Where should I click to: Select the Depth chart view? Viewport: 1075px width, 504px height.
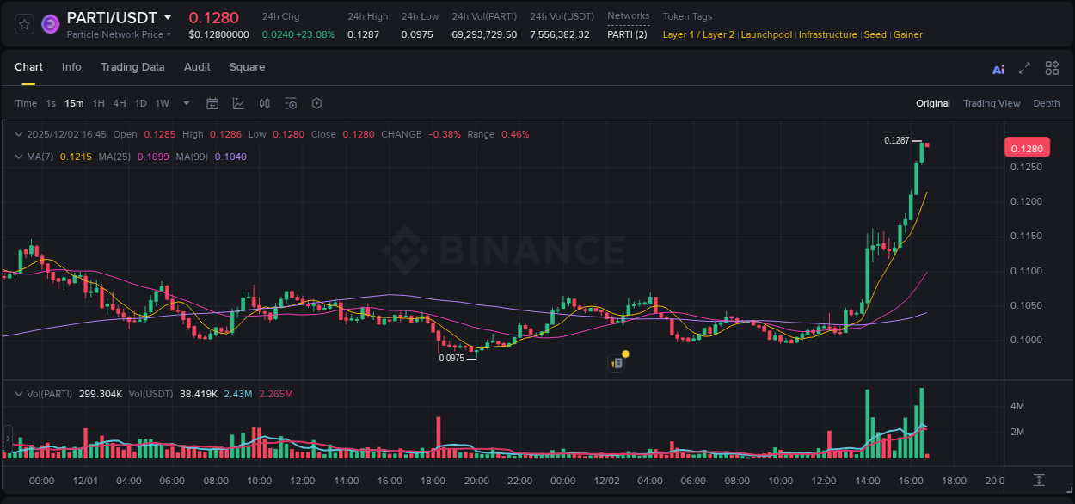pyautogui.click(x=1047, y=103)
